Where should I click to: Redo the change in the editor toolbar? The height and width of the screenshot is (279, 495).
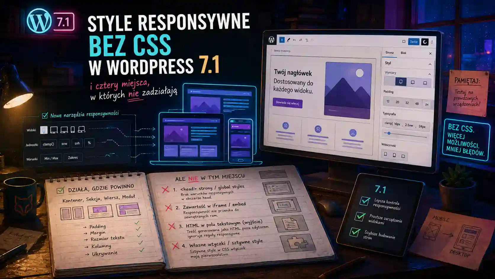click(x=300, y=40)
